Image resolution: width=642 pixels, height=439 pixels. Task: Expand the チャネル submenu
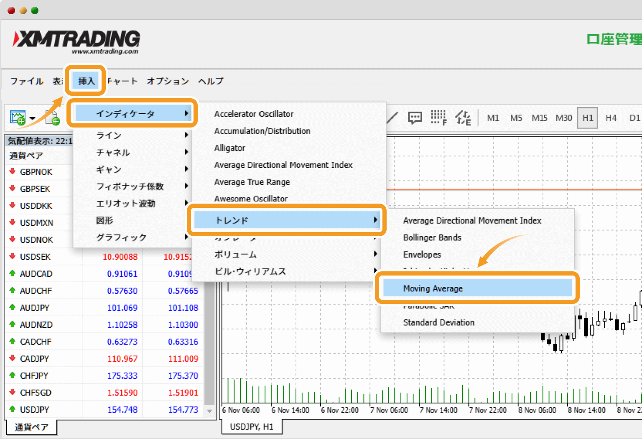(x=132, y=152)
